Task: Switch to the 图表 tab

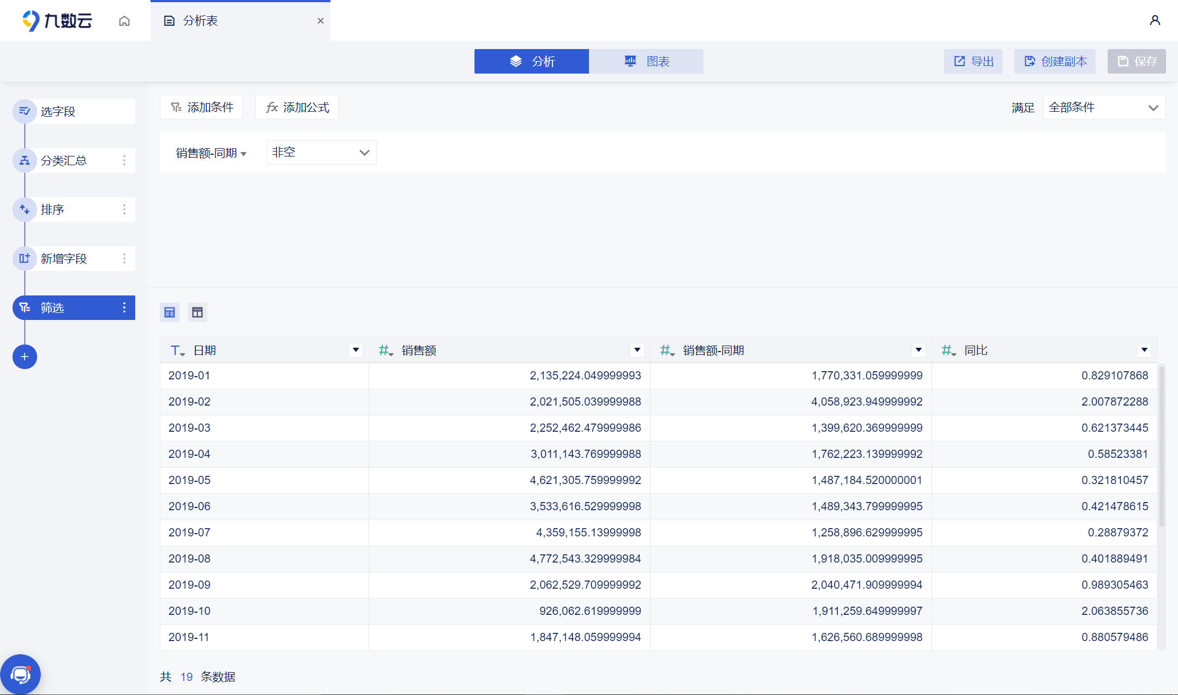Action: click(x=646, y=61)
